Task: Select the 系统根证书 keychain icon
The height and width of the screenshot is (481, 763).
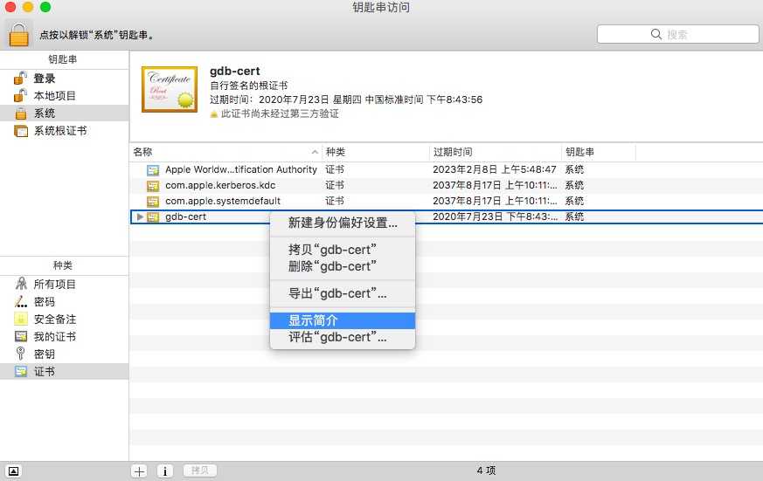Action: (x=21, y=131)
